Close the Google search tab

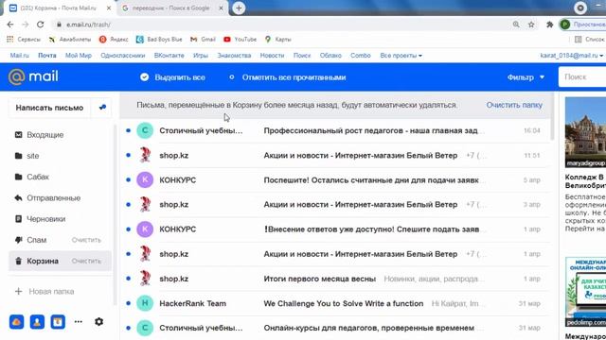point(221,8)
